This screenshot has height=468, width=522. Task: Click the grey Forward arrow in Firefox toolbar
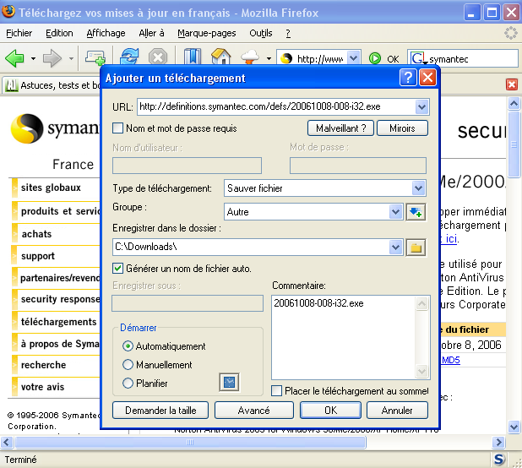[x=52, y=58]
